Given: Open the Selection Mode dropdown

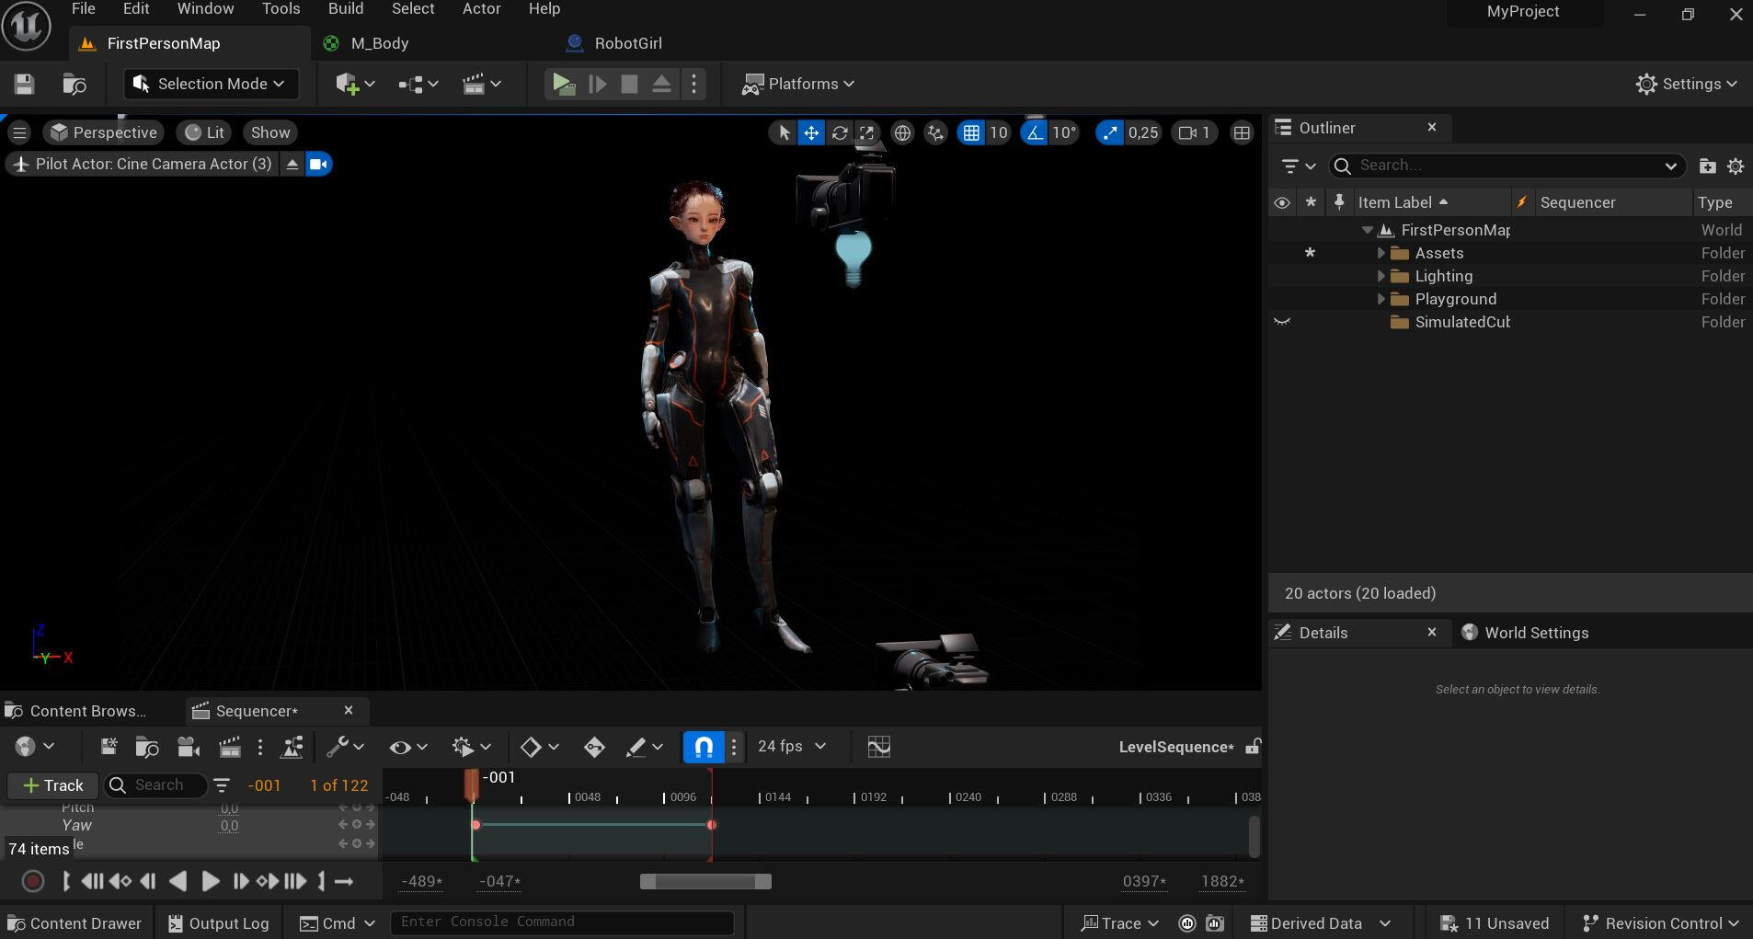Looking at the screenshot, I should pos(212,84).
